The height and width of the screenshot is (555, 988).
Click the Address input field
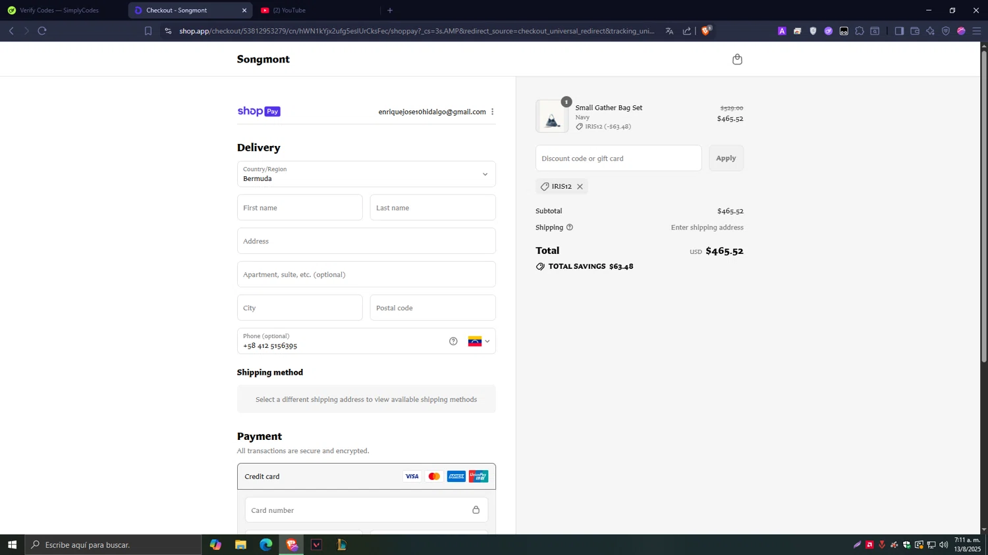click(366, 241)
